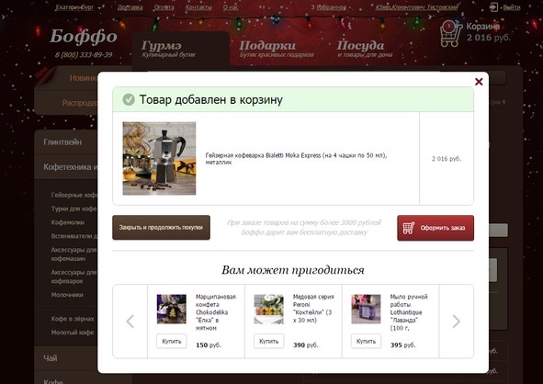Image resolution: width=543 pixels, height=384 pixels.
Task: Select Турки для кофе in sidebar
Action: [x=74, y=209]
